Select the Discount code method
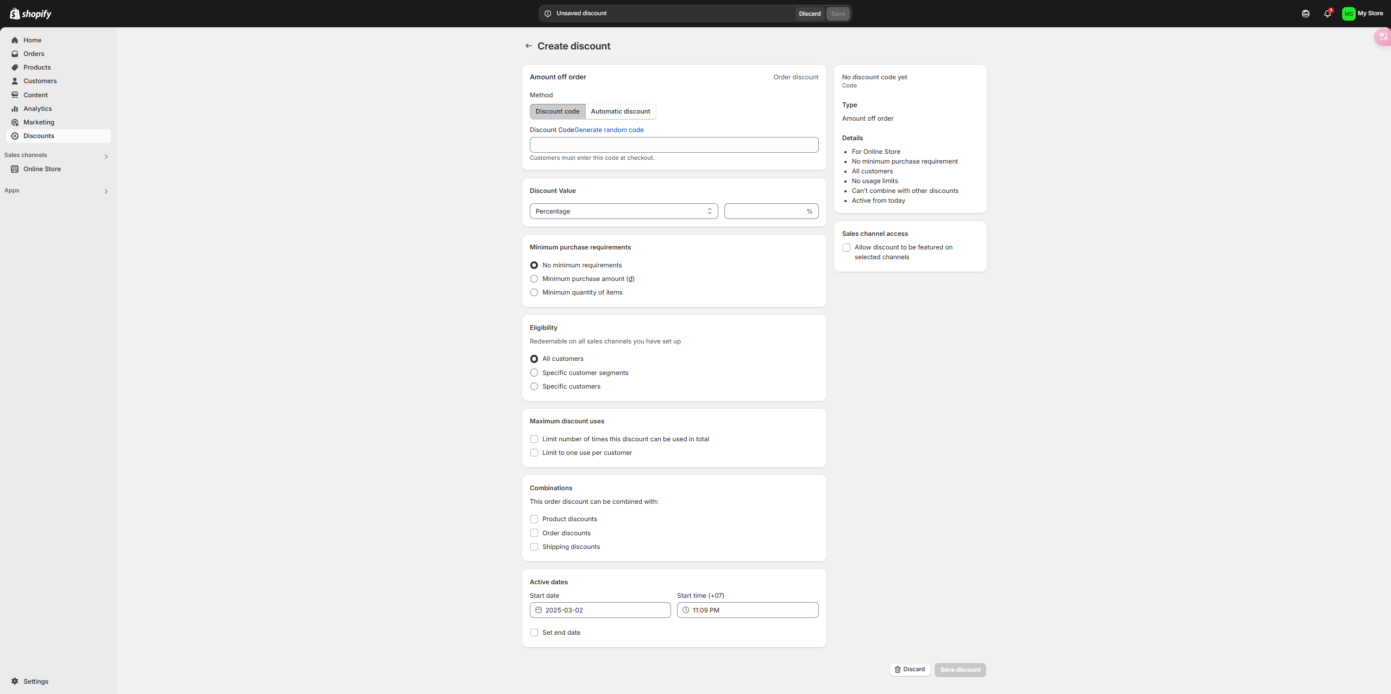The width and height of the screenshot is (1391, 694). coord(557,111)
